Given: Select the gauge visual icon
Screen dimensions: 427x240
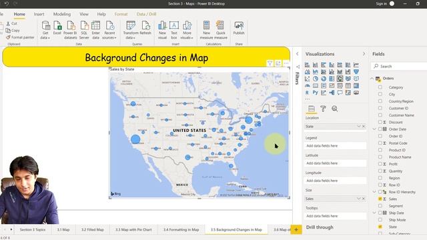Looking at the screenshot, I should pos(307,86).
